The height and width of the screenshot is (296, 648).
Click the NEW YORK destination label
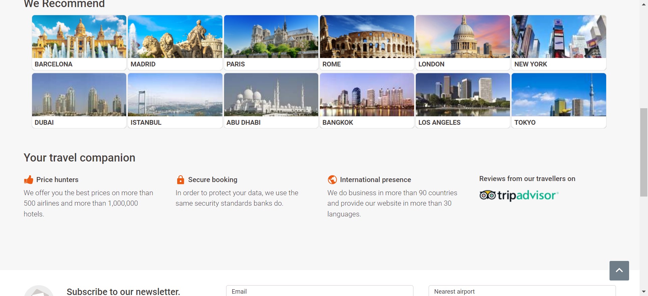click(531, 64)
